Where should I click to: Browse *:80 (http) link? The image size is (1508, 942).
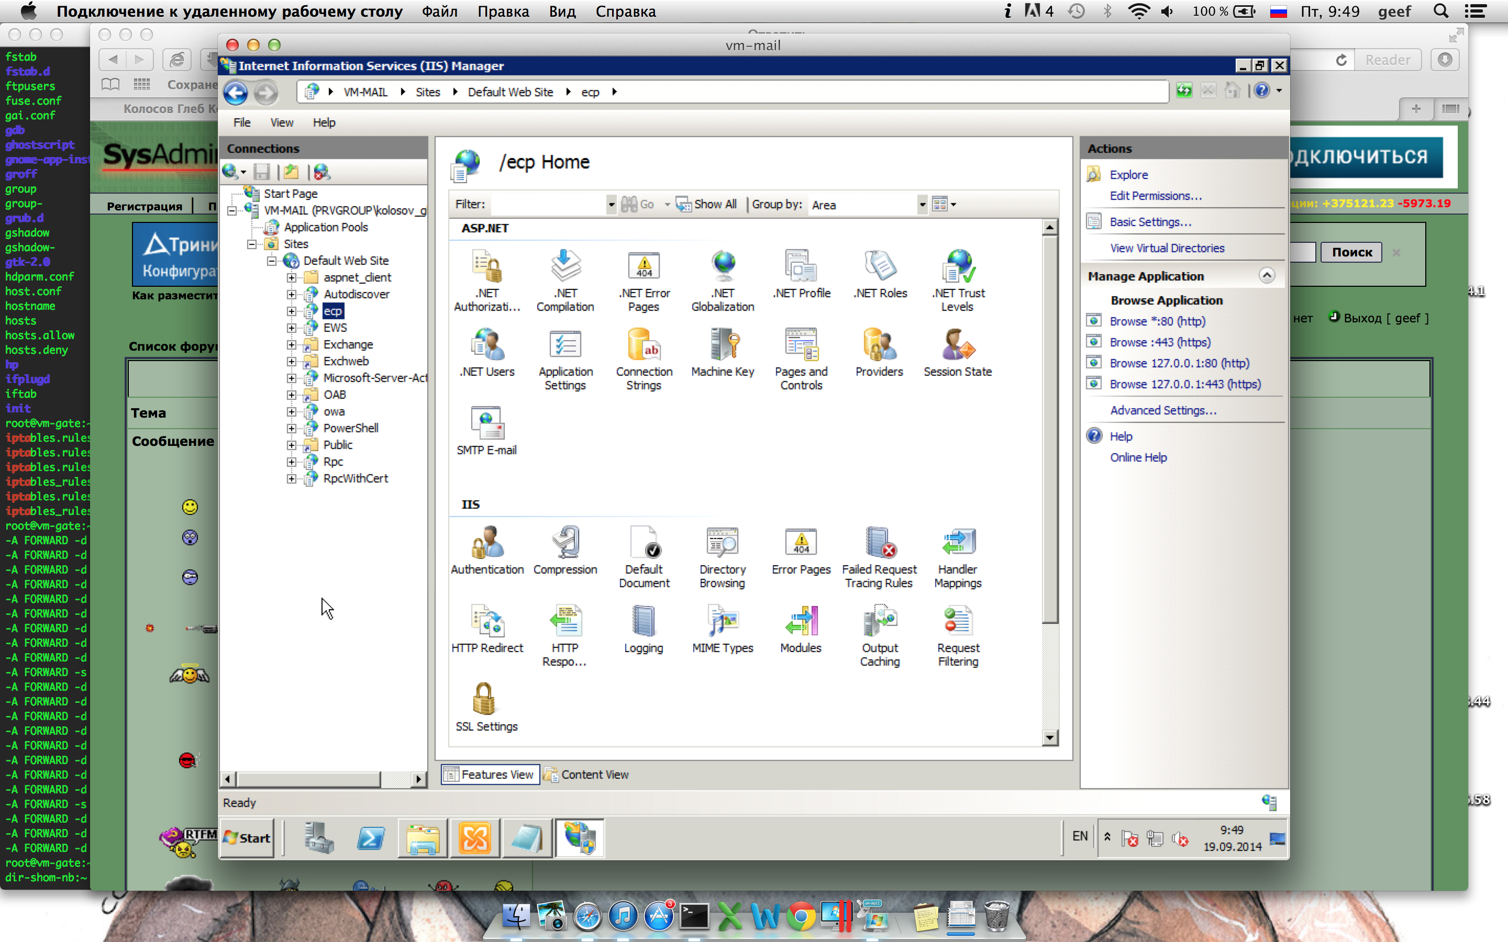(x=1157, y=321)
